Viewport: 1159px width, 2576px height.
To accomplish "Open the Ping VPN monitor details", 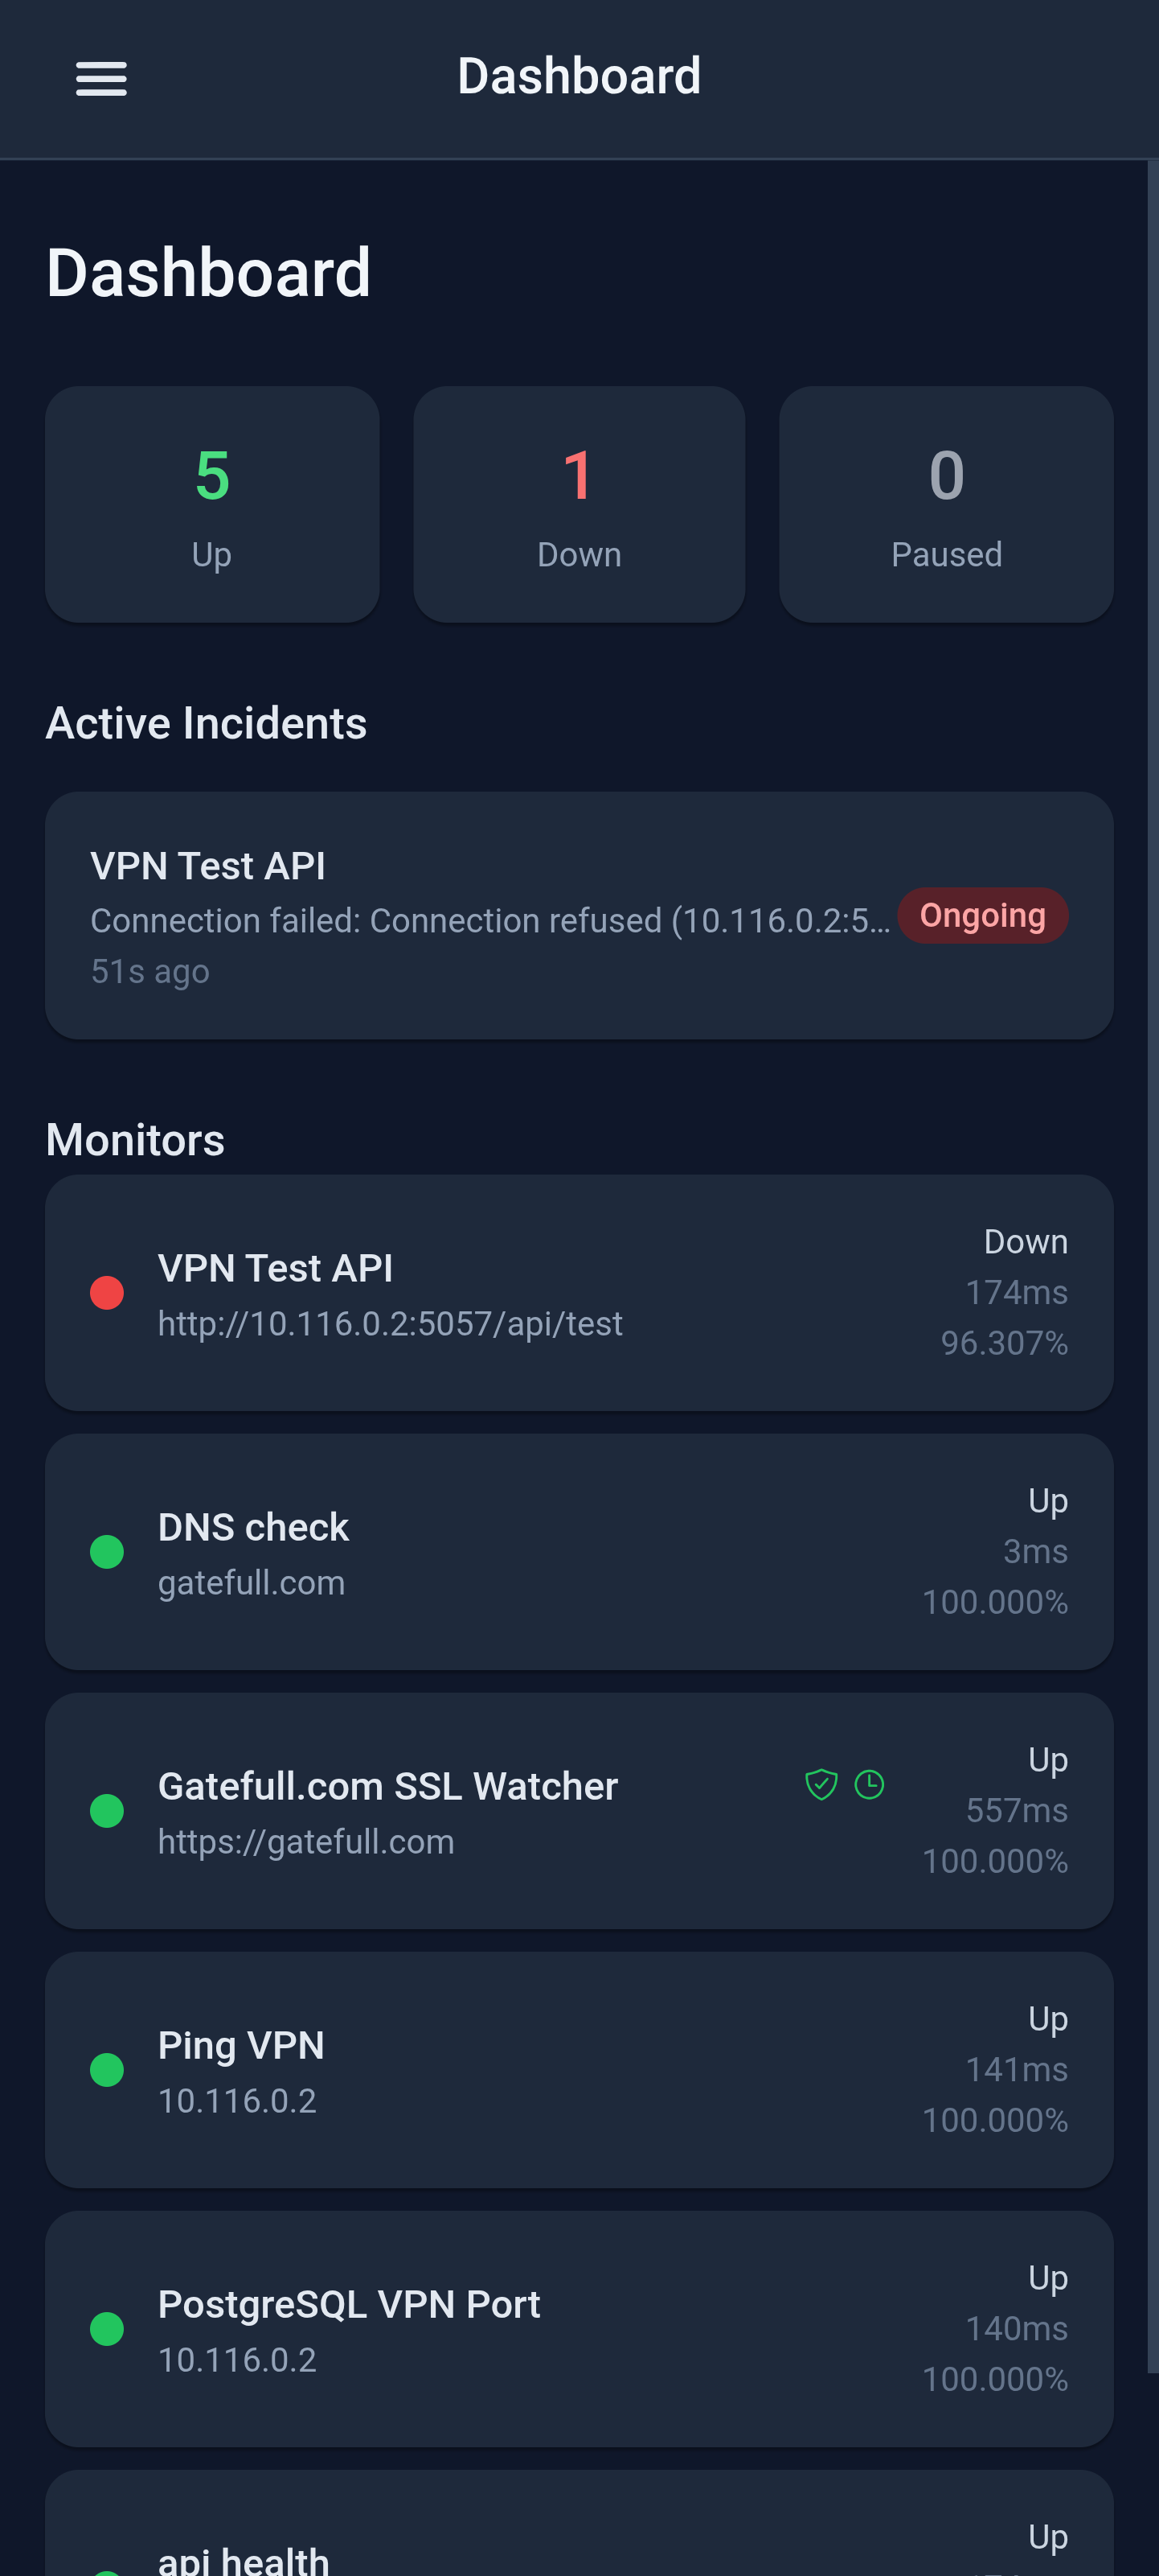I will [579, 2069].
